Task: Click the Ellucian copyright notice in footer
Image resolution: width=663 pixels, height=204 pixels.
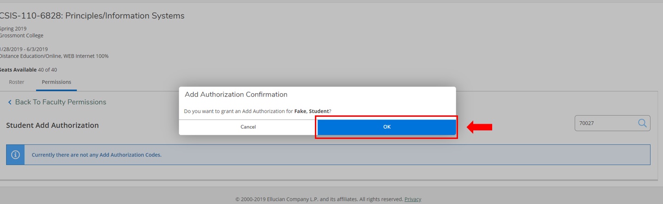Action: (319, 199)
